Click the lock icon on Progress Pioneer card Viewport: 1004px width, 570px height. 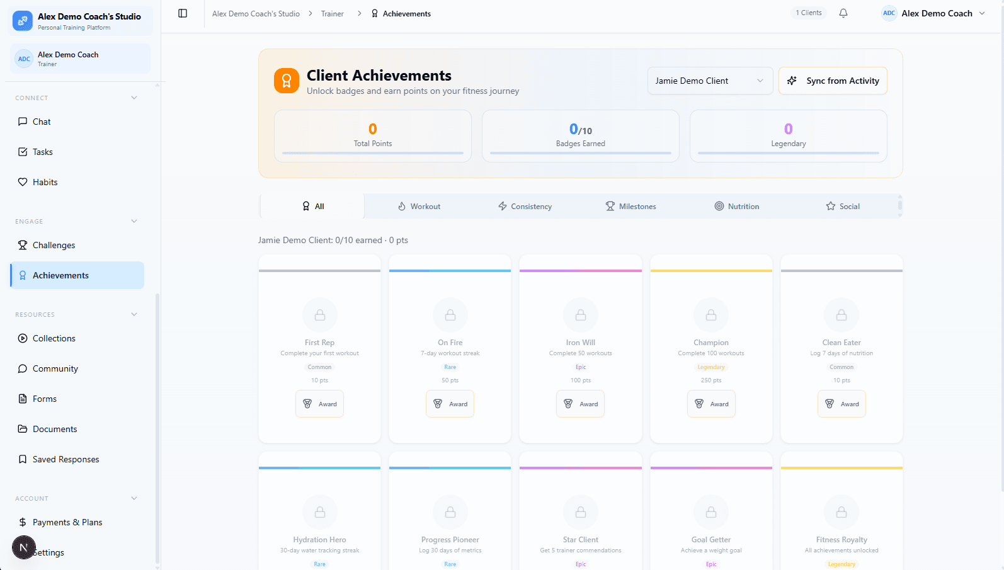click(450, 512)
